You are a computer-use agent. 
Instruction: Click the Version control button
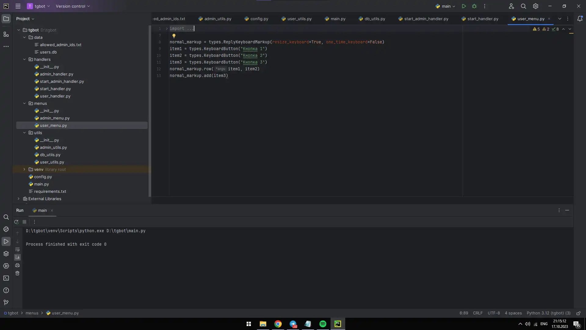coord(73,6)
